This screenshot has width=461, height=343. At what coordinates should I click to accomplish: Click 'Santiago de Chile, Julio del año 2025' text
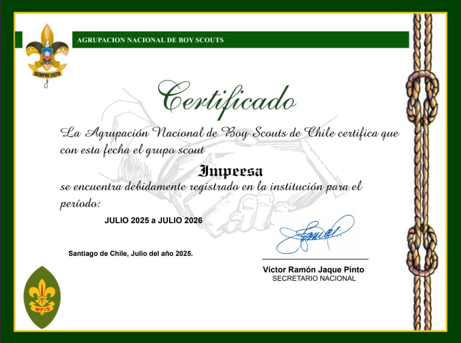coord(130,253)
